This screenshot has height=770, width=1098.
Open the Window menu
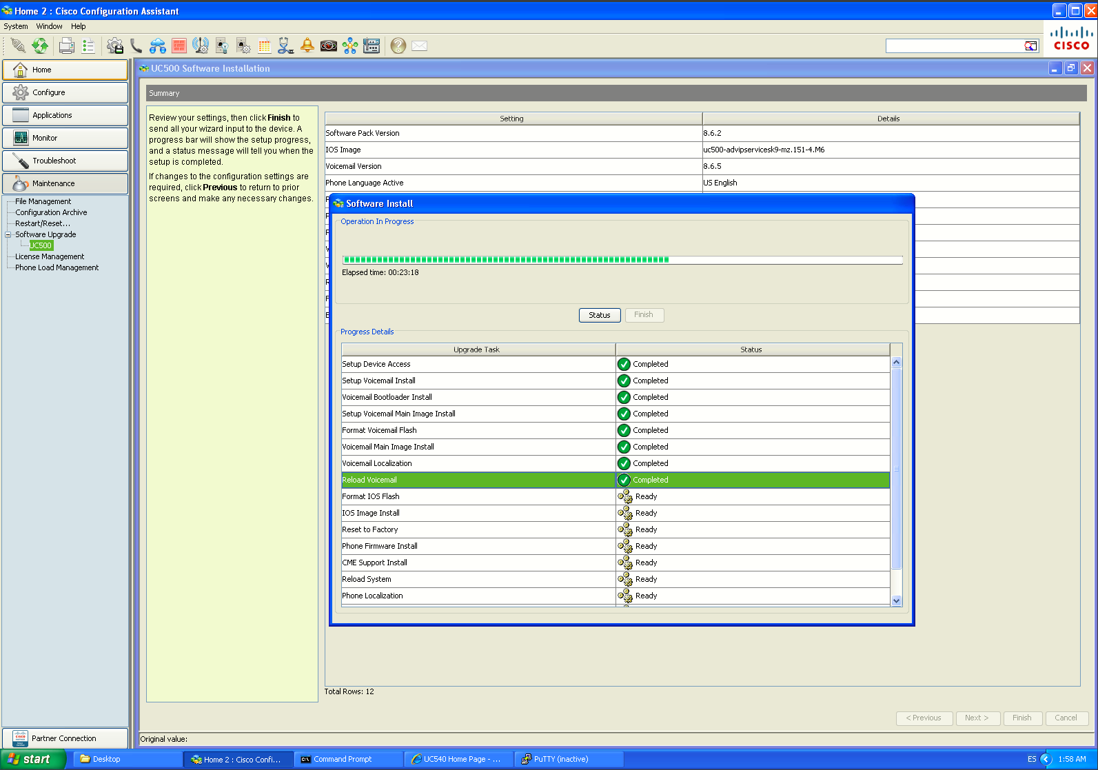50,26
